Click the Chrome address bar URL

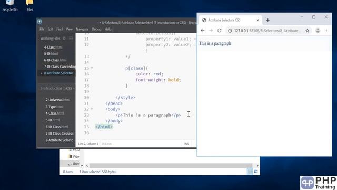point(267,31)
